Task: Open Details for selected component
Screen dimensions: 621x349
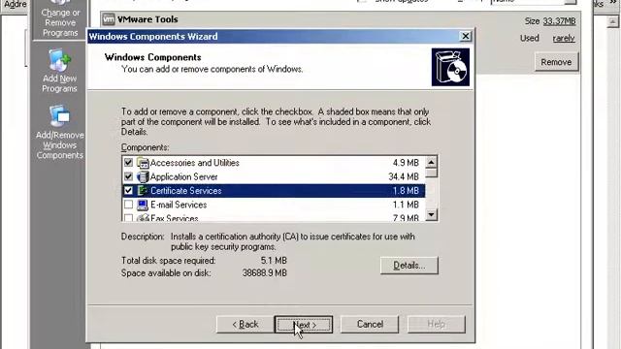Action: (409, 265)
